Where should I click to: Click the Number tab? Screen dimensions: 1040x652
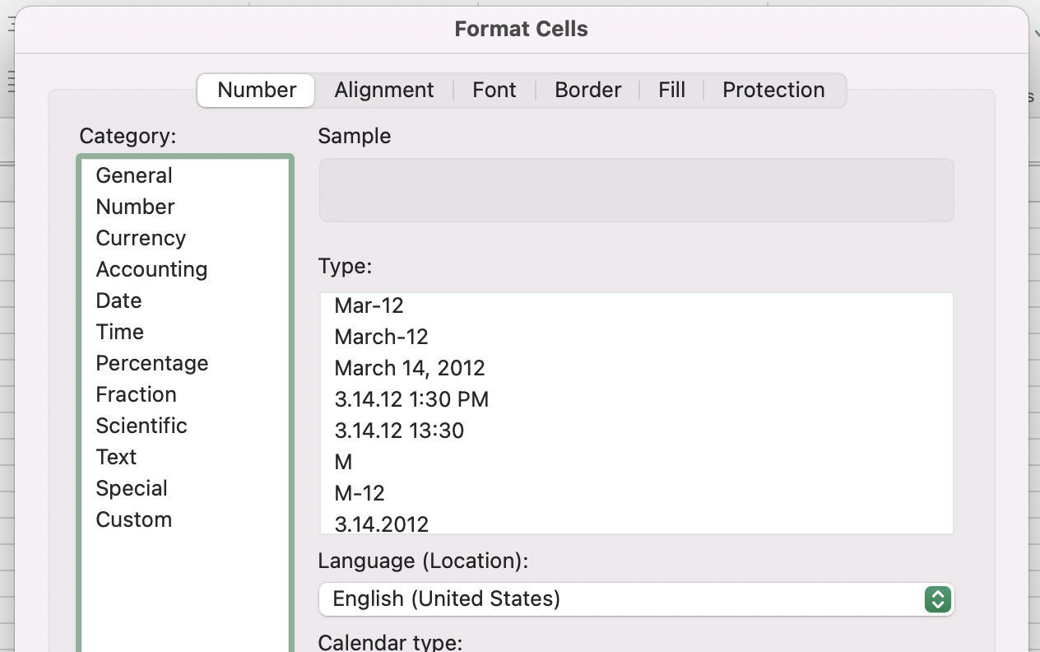click(257, 90)
